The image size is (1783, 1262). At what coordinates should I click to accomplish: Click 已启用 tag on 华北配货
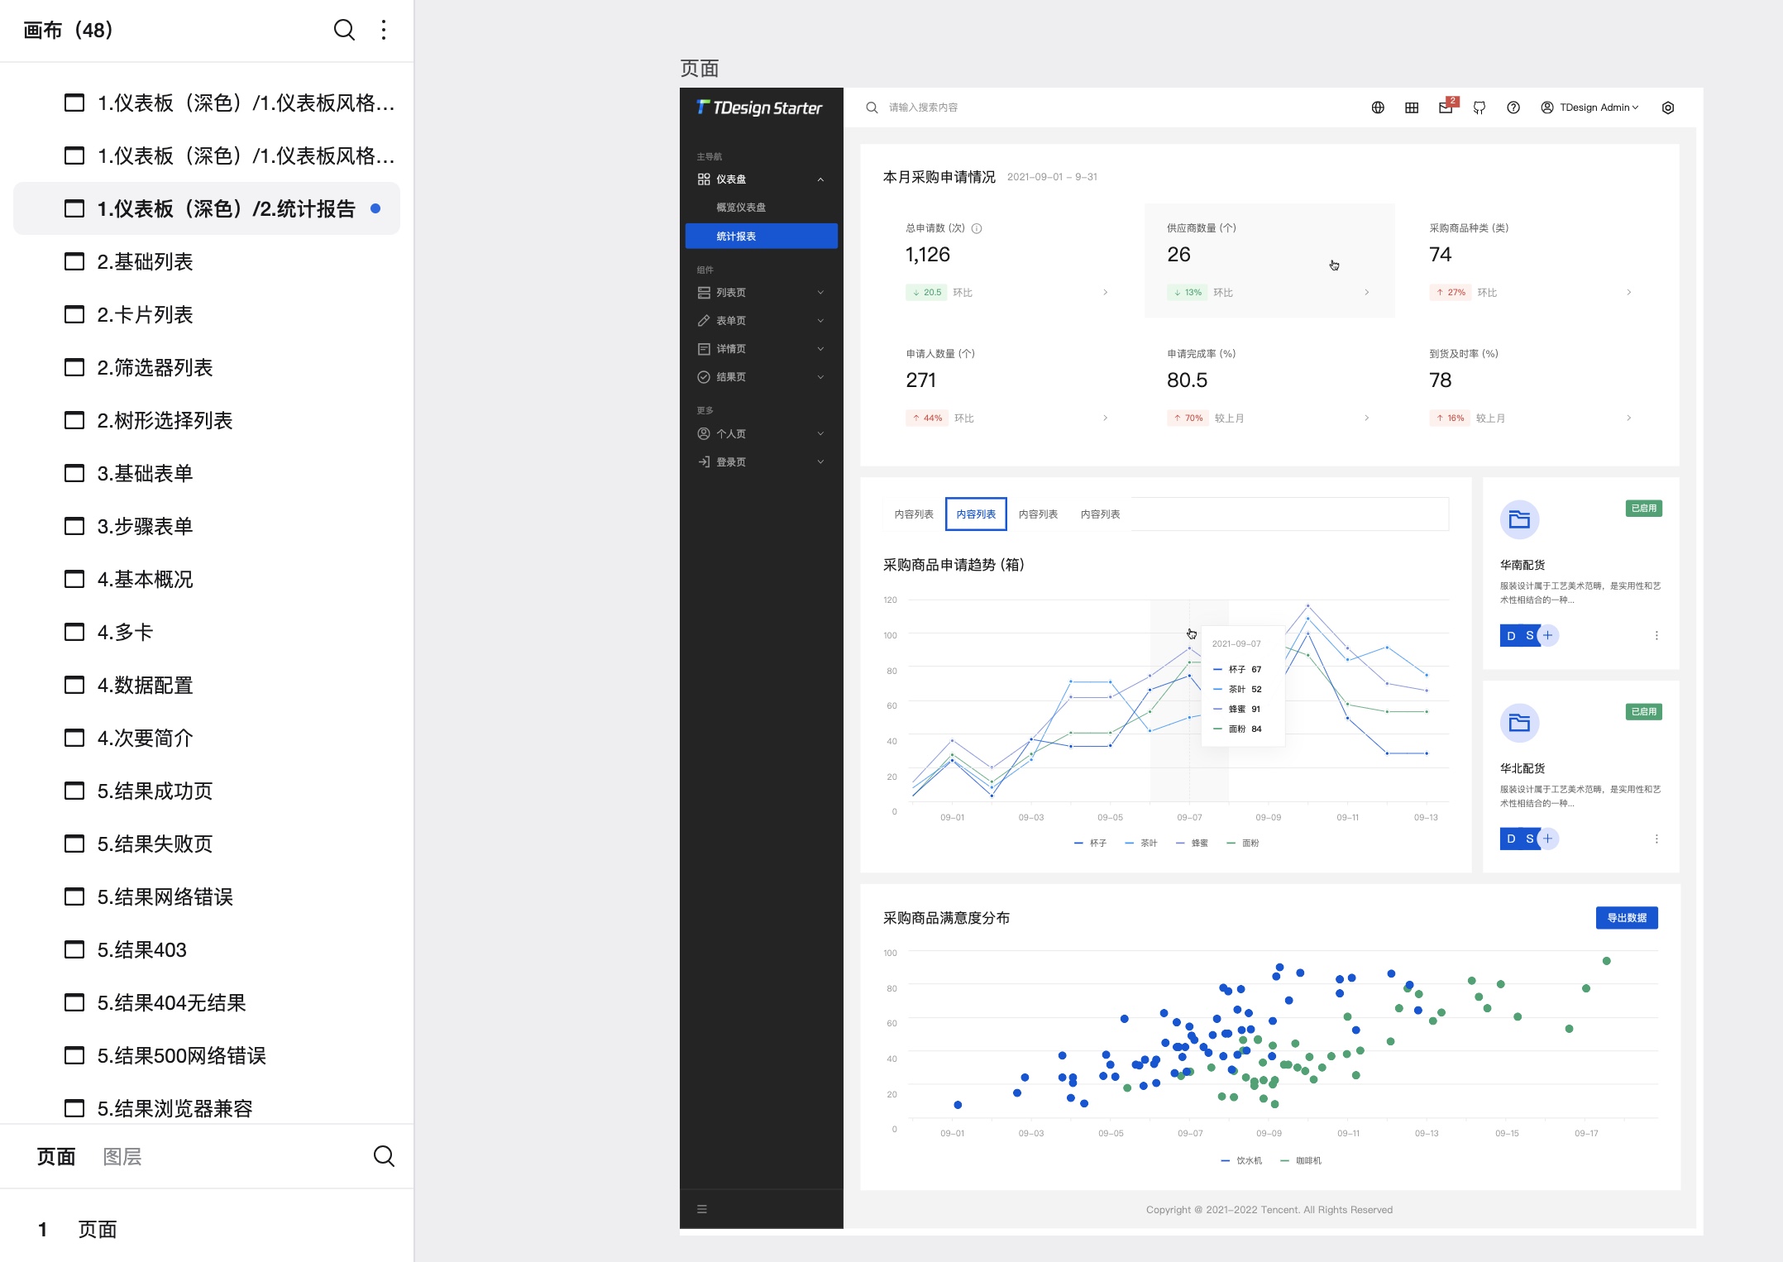[x=1643, y=711]
